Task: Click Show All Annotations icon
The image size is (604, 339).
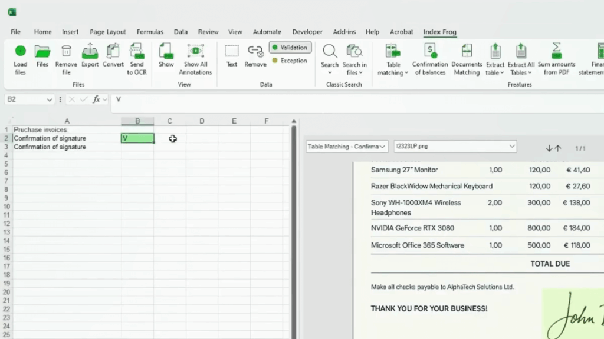Action: tap(195, 51)
